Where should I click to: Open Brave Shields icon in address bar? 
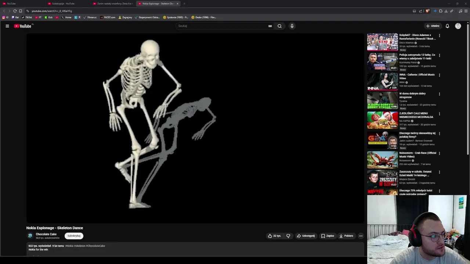click(x=427, y=11)
